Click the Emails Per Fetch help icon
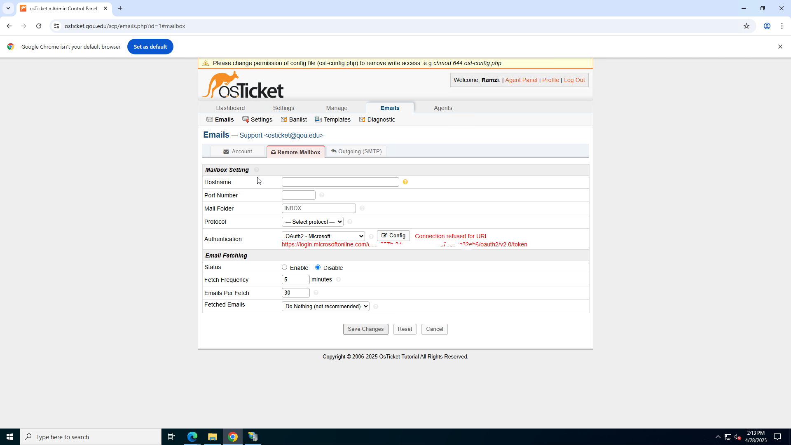Screen dimensions: 791x445 [316, 293]
